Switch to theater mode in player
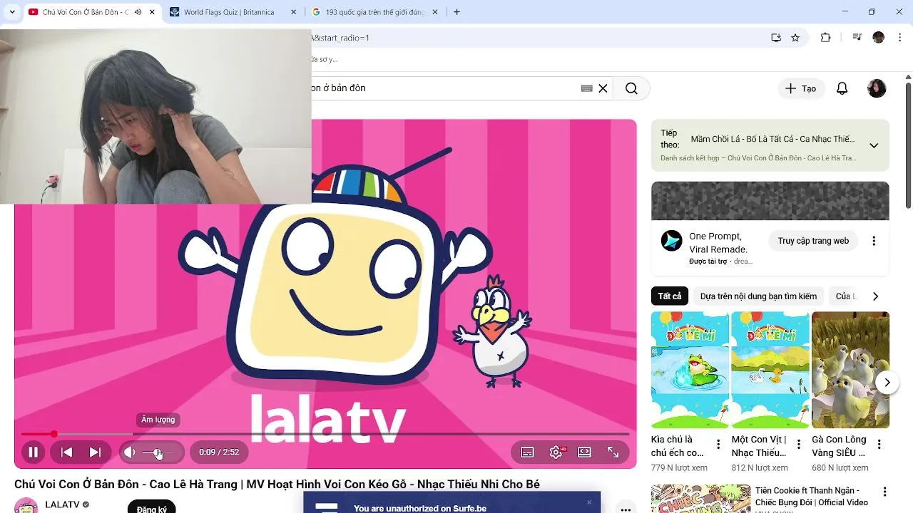The width and height of the screenshot is (913, 513). point(584,452)
